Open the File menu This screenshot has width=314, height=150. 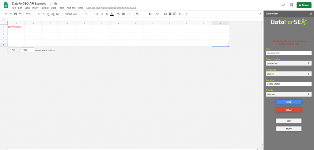[x=14, y=8]
